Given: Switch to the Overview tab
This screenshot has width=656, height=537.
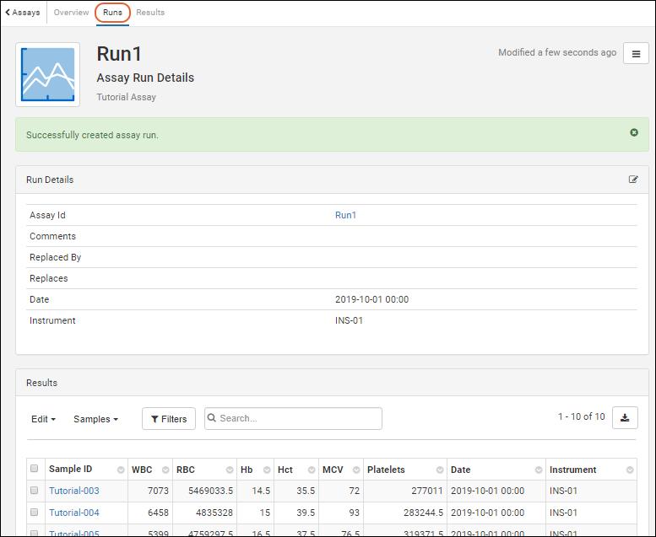Looking at the screenshot, I should 71,13.
